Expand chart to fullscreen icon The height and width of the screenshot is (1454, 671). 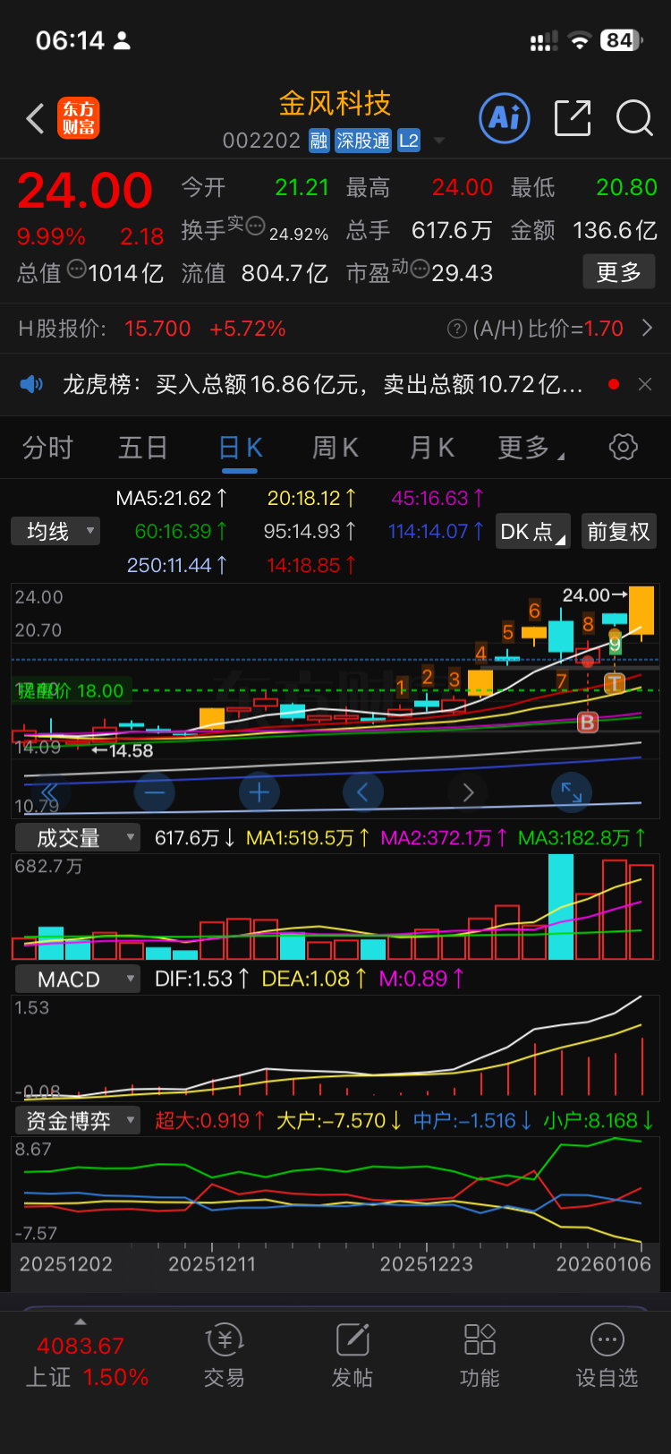tap(572, 792)
